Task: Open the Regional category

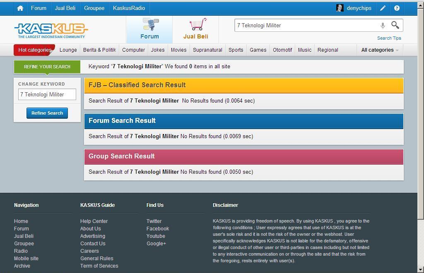Action: point(328,50)
